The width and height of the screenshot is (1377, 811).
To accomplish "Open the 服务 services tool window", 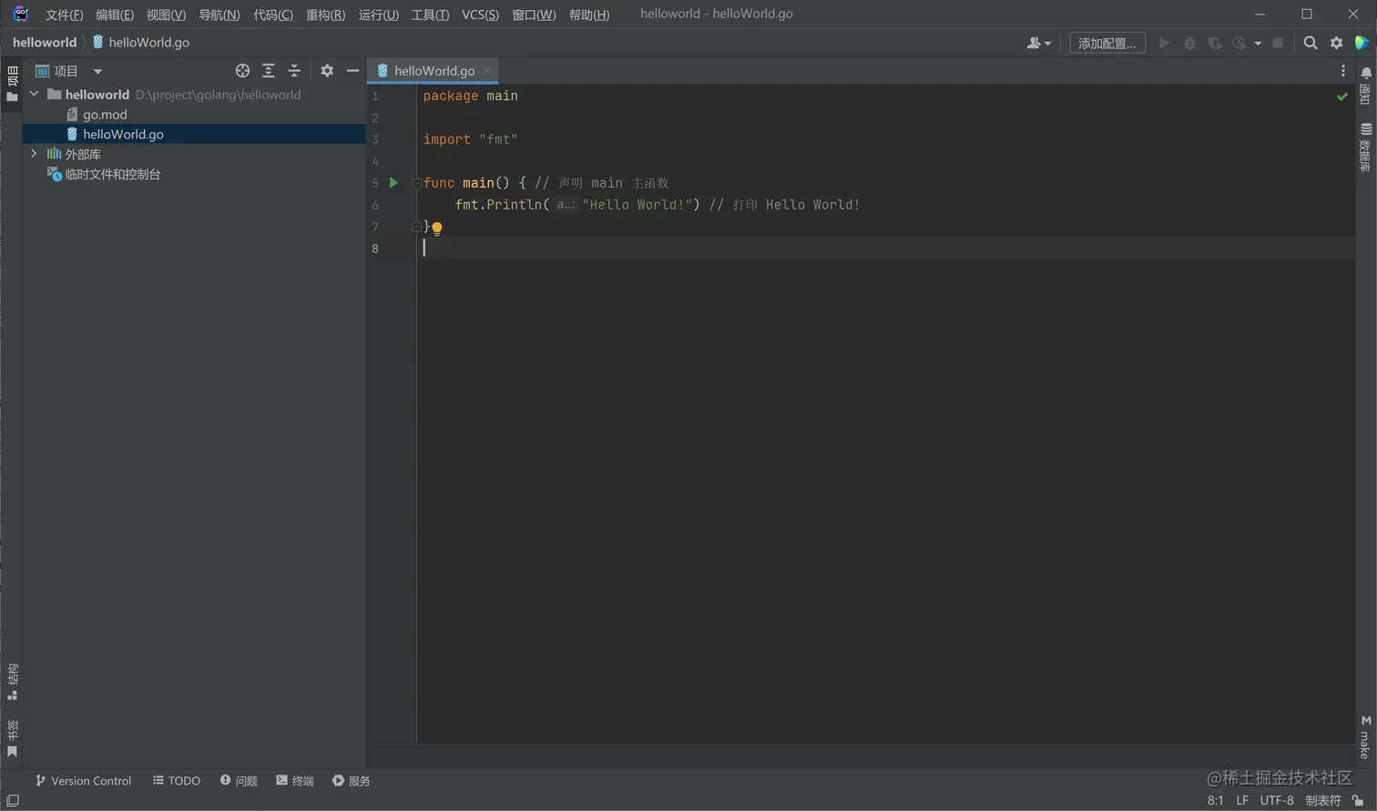I will [x=352, y=781].
